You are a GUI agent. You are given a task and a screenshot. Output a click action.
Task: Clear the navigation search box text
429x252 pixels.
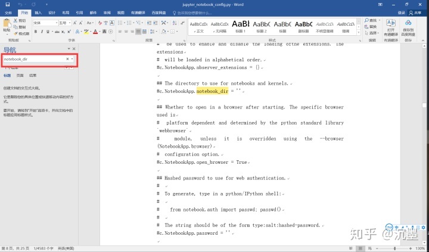67,59
